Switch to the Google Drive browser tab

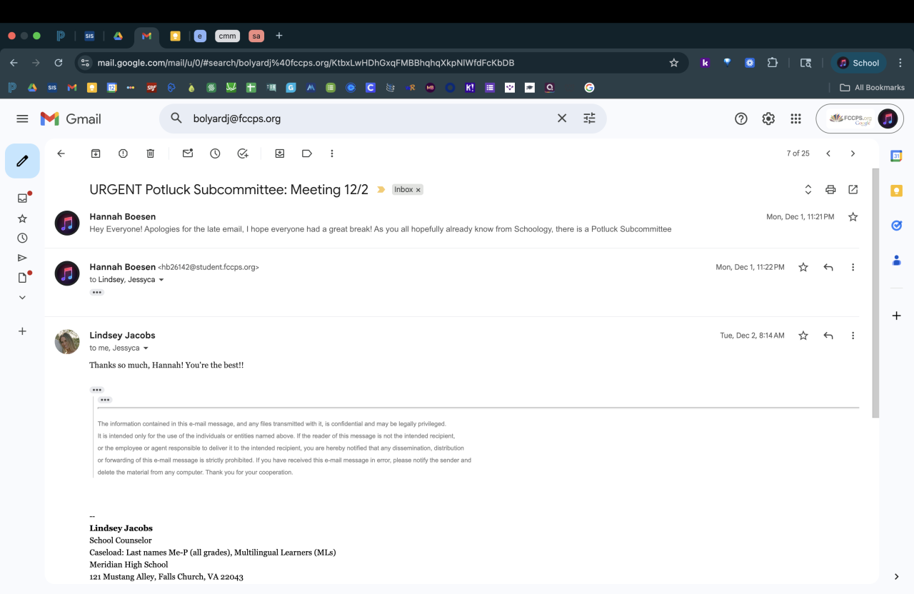coord(118,36)
